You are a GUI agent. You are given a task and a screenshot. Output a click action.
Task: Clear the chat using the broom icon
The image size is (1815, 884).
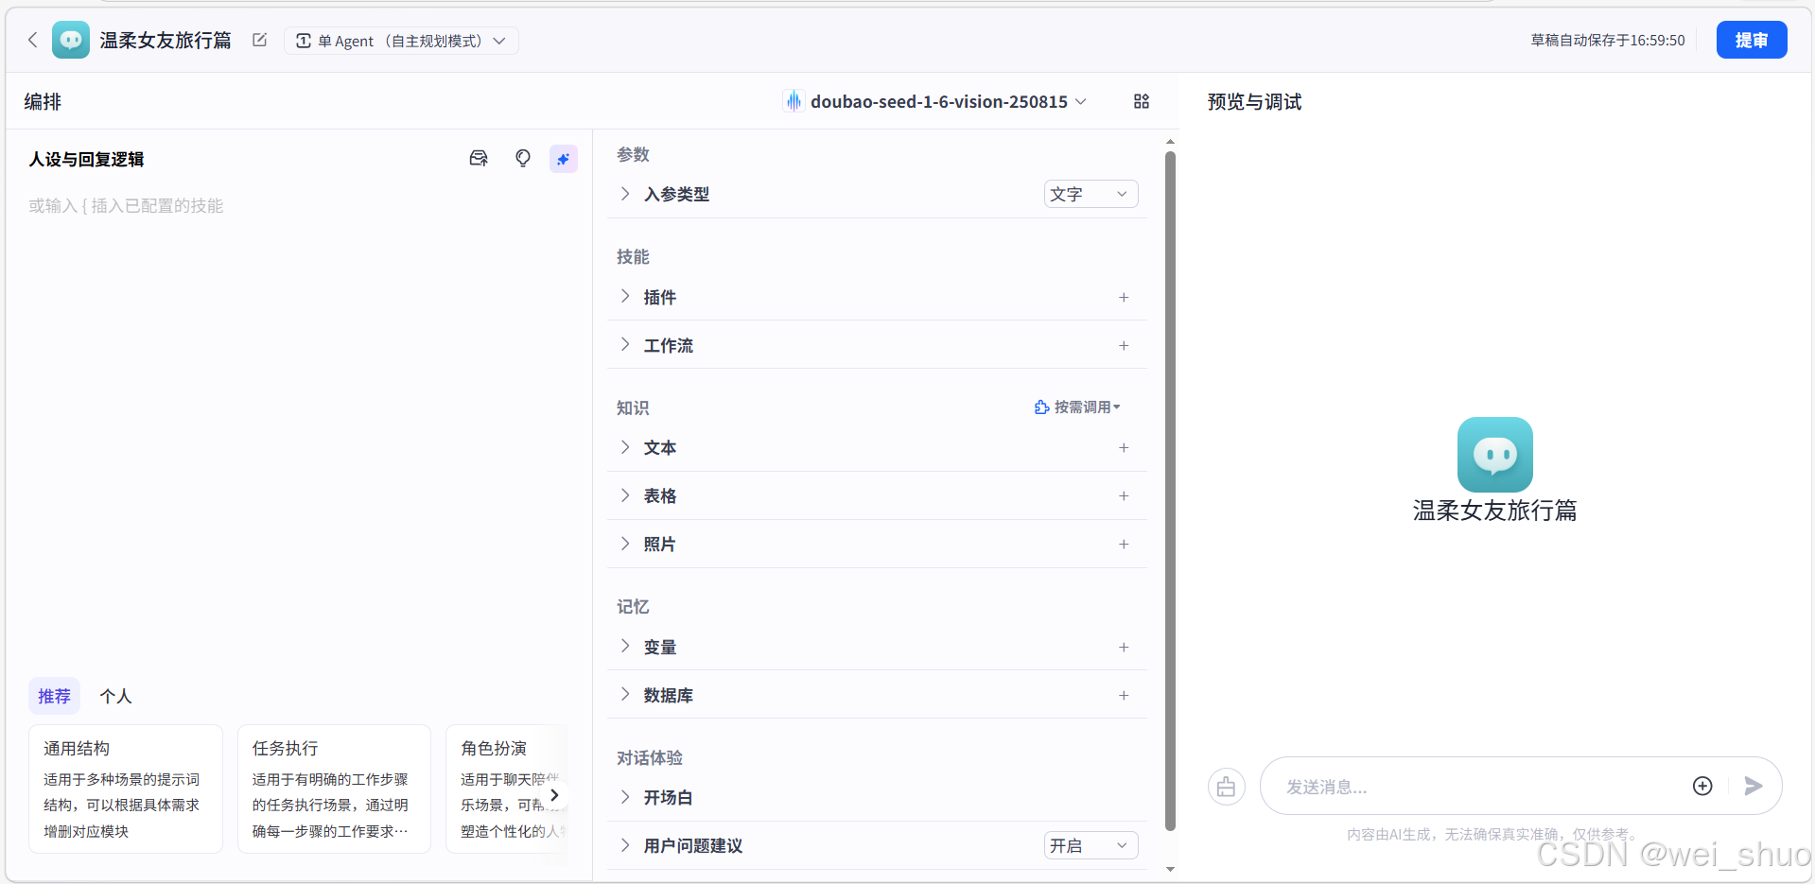click(1226, 786)
